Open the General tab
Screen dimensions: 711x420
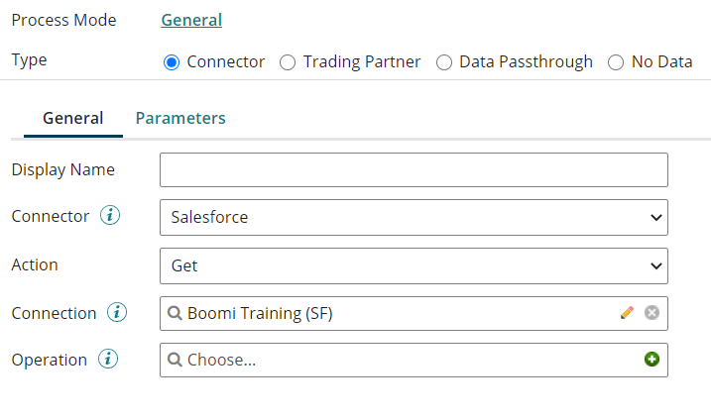72,118
